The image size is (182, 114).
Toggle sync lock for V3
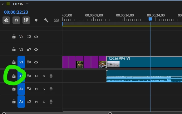pyautogui.click(x=29, y=37)
